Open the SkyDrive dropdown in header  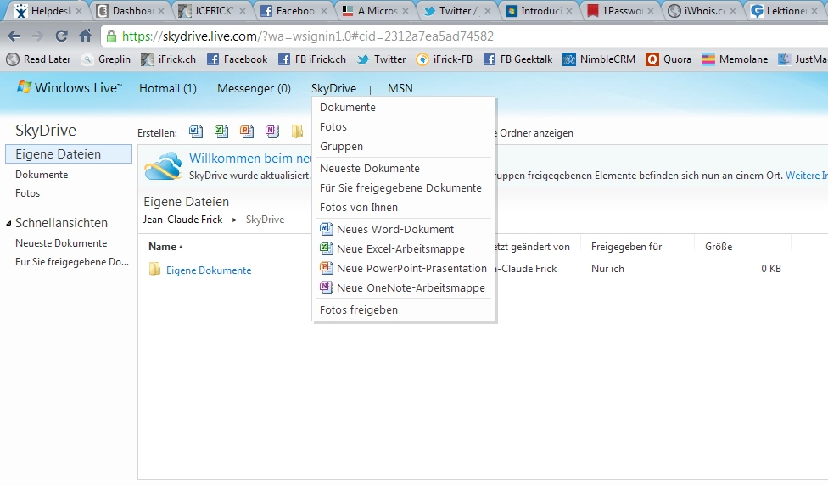click(x=333, y=88)
